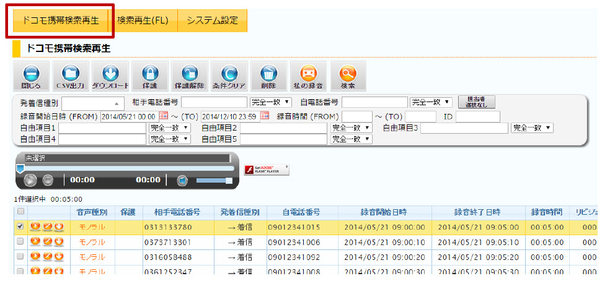Viewport: 602px width, 294px height.
Task: Open the 自由項目1 match-type dropdown
Action: (170, 128)
